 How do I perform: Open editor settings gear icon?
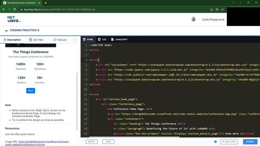(215, 142)
